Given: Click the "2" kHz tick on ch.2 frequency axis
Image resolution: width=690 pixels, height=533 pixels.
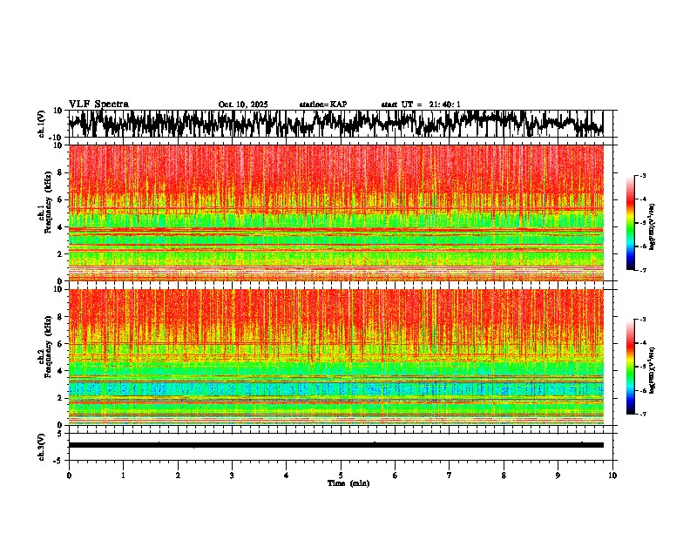Looking at the screenshot, I should click(x=60, y=398).
